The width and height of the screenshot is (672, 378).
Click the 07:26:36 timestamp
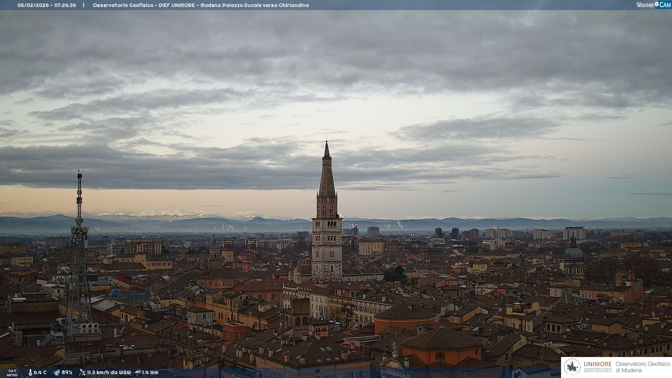click(65, 5)
